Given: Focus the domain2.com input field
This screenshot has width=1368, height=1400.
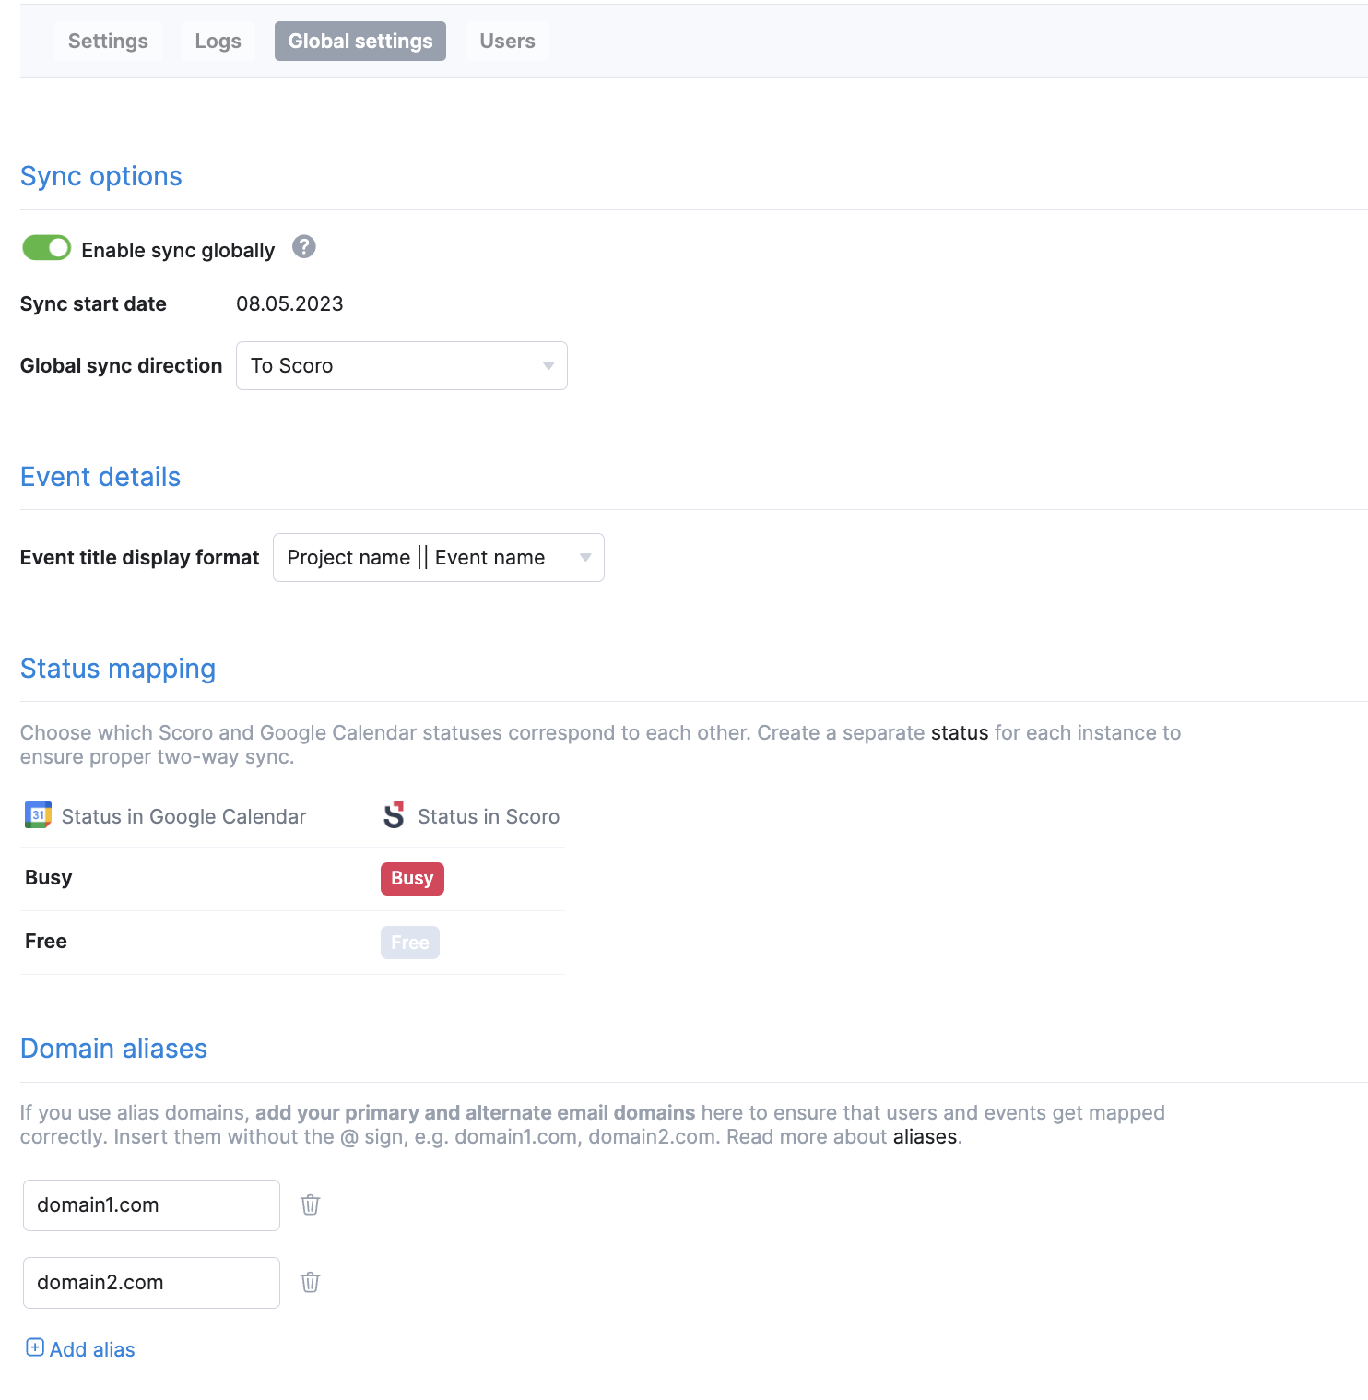Looking at the screenshot, I should [151, 1283].
